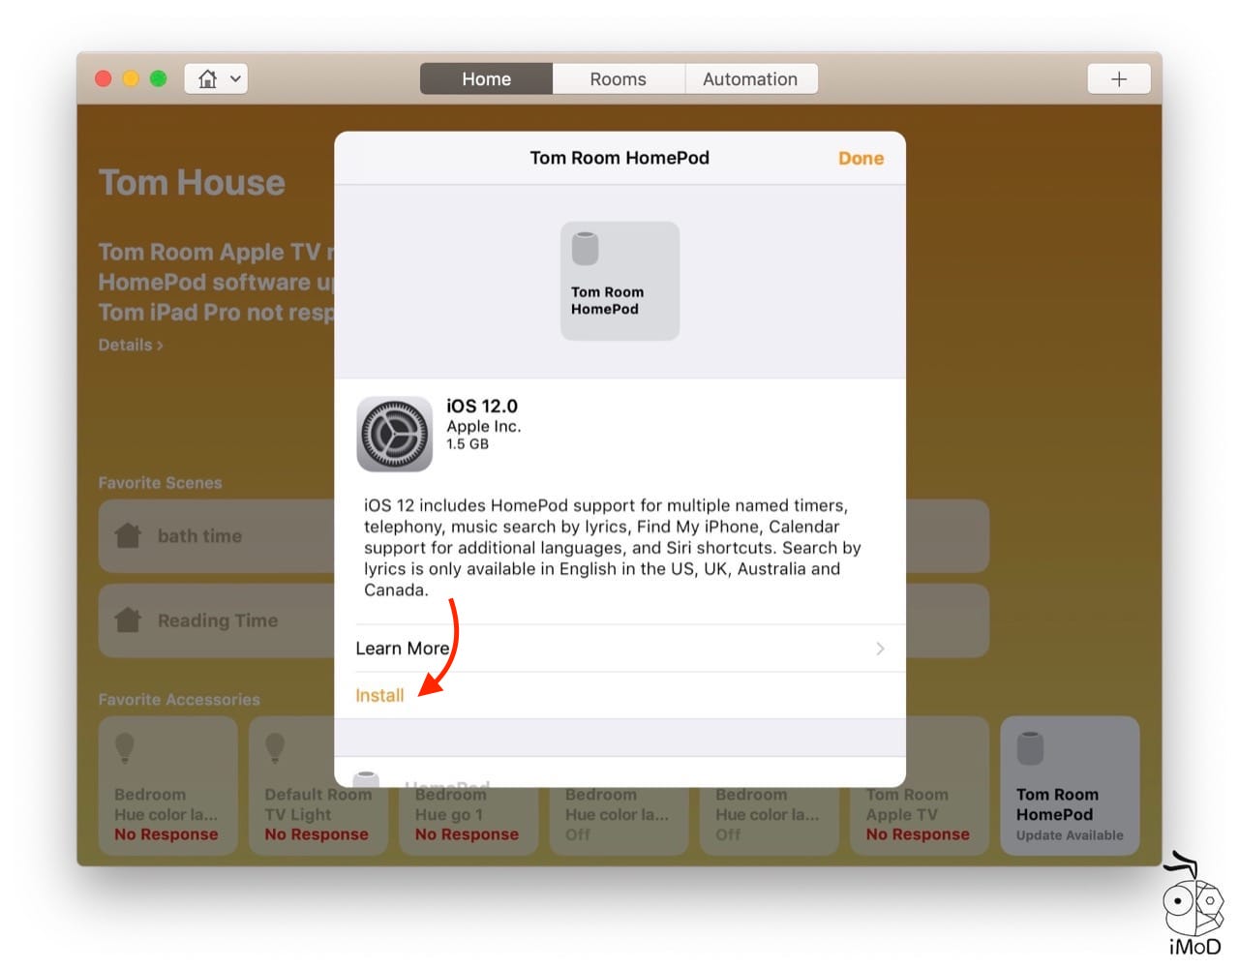Switch to the Automation tab

pos(750,79)
